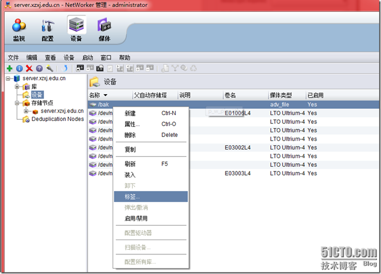381x274 pixels.
Task: Open the 设备 menu in menu bar
Action: pos(69,58)
